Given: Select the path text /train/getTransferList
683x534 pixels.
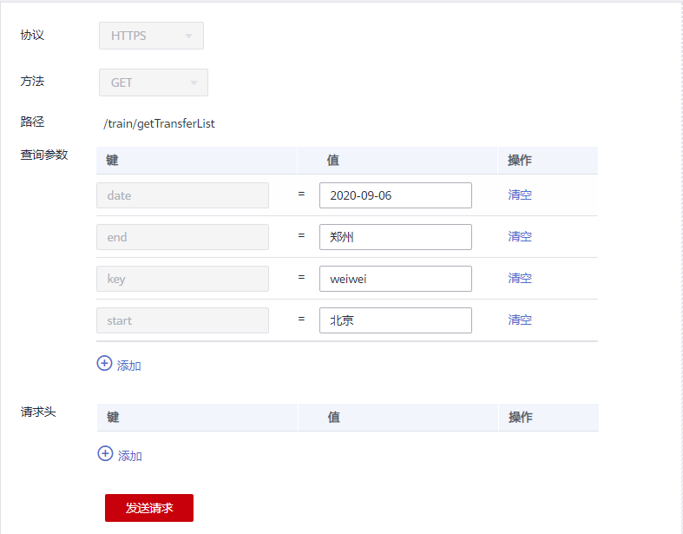Looking at the screenshot, I should tap(159, 124).
